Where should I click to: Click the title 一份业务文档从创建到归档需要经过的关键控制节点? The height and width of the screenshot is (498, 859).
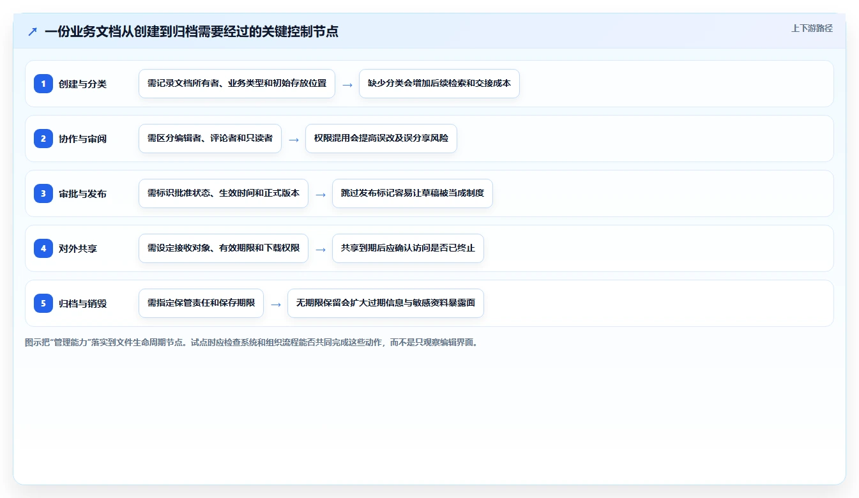(191, 31)
